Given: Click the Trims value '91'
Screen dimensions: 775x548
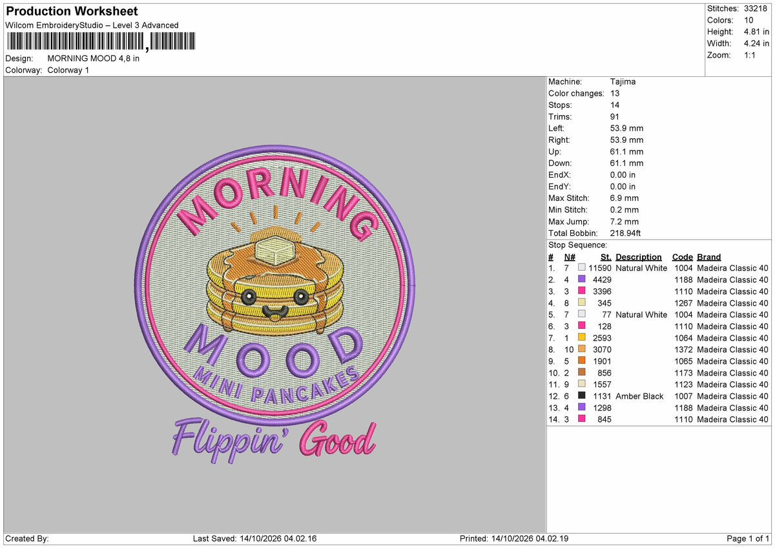Looking at the screenshot, I should pyautogui.click(x=615, y=116).
